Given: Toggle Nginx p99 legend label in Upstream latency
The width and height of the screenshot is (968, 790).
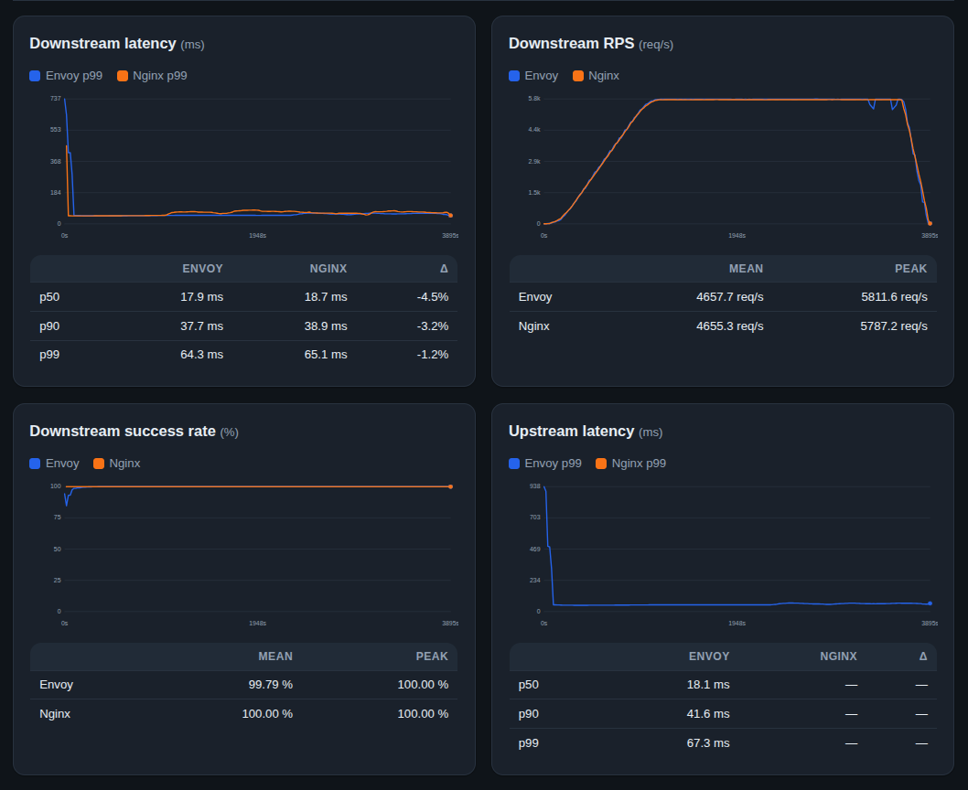Looking at the screenshot, I should pos(639,464).
